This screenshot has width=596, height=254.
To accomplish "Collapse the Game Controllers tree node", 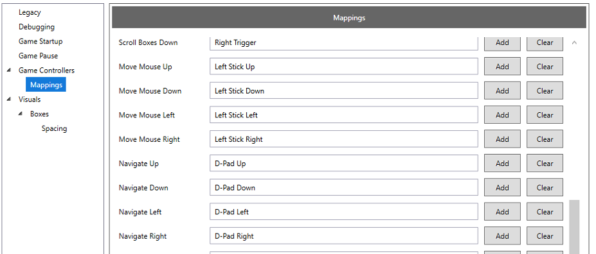I will pos(9,71).
